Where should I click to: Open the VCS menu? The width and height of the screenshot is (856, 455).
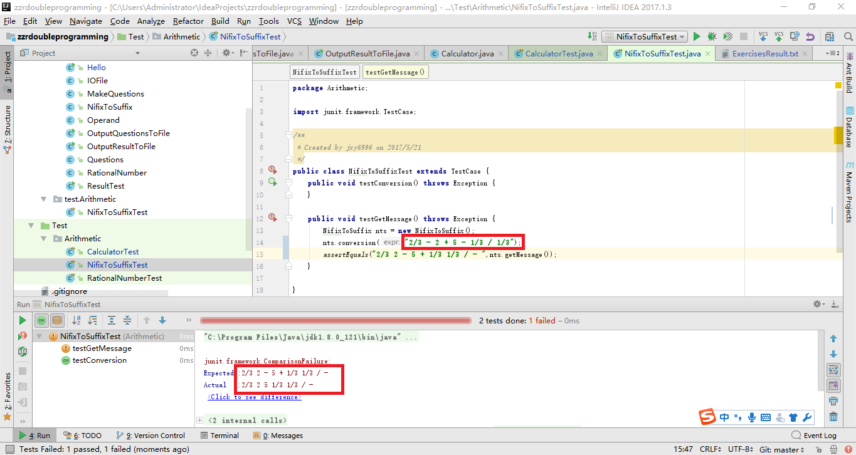pyautogui.click(x=294, y=21)
